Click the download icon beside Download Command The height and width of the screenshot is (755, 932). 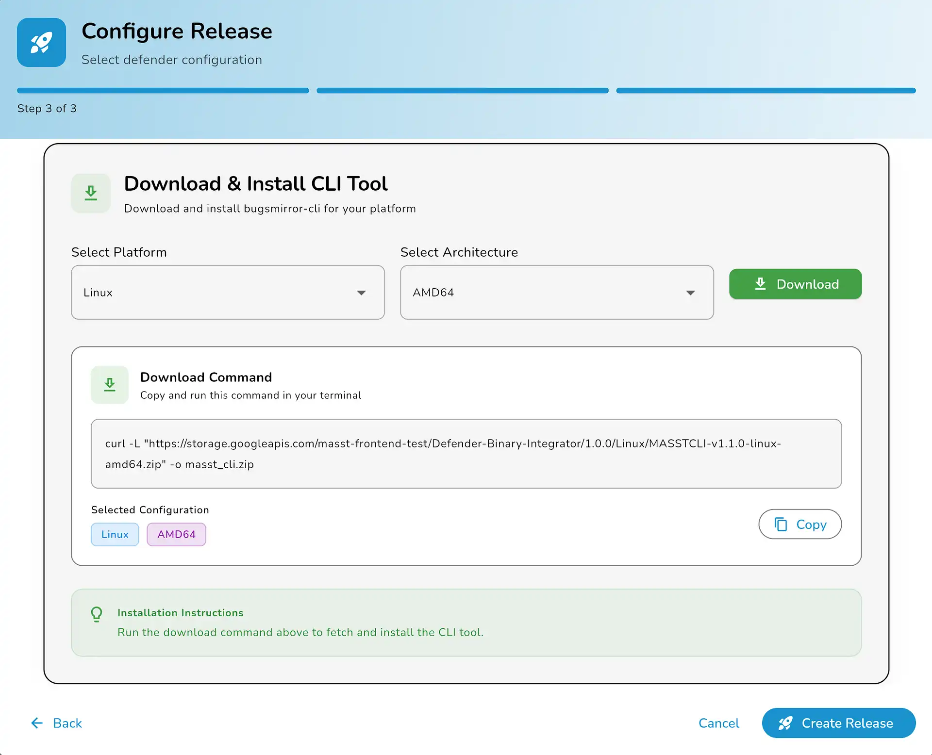110,385
